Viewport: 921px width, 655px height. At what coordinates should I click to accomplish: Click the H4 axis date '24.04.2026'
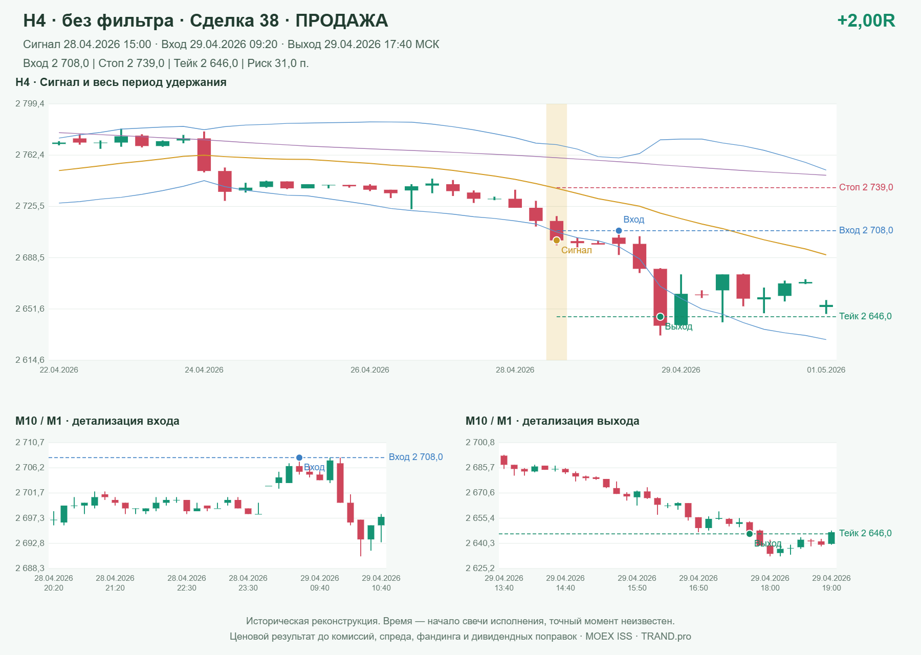(x=204, y=370)
